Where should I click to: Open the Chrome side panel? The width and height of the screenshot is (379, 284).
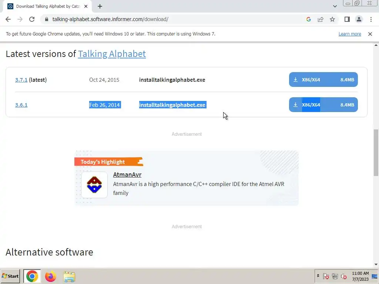pyautogui.click(x=347, y=19)
